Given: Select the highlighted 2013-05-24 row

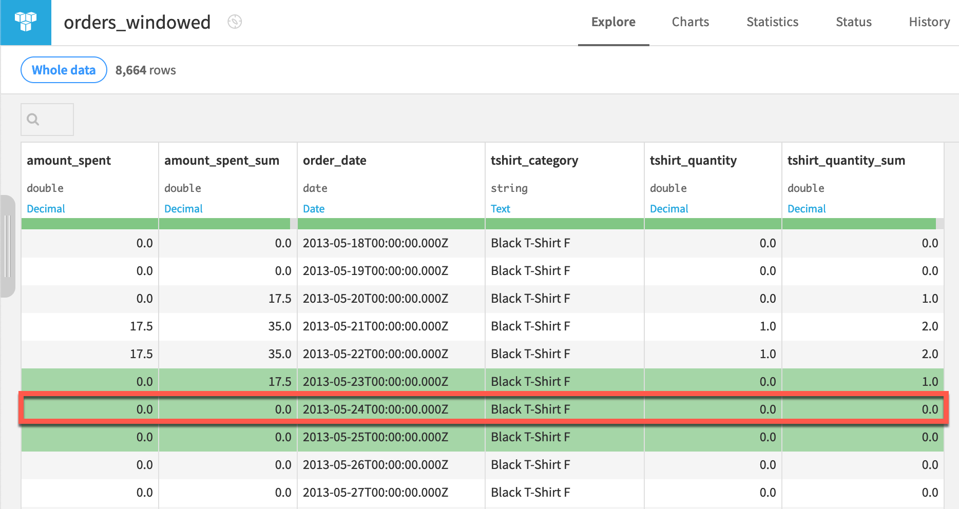Looking at the screenshot, I should 391,409.
